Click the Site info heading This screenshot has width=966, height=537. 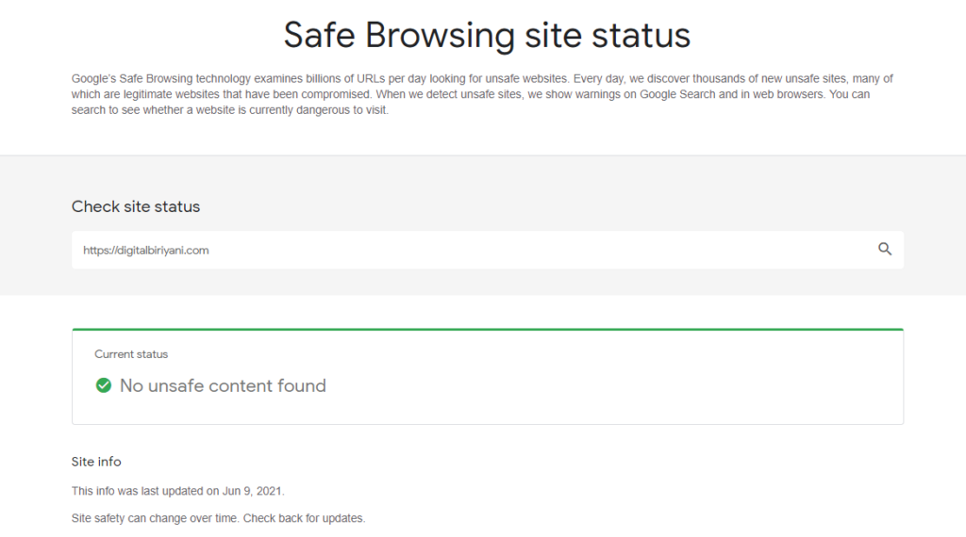pos(96,462)
